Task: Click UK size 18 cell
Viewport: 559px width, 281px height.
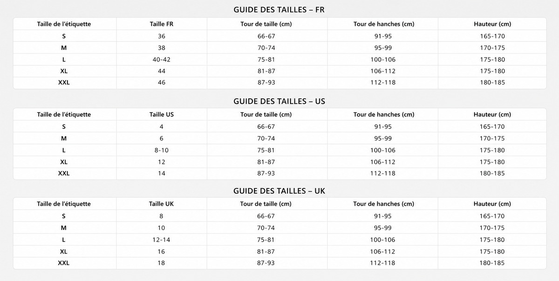Action: (x=162, y=263)
